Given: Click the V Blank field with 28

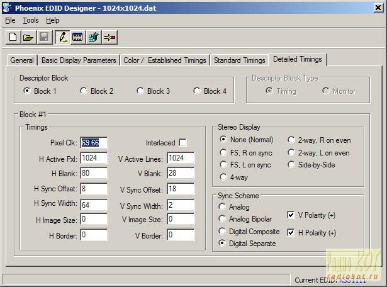Looking at the screenshot, I should click(x=181, y=173).
